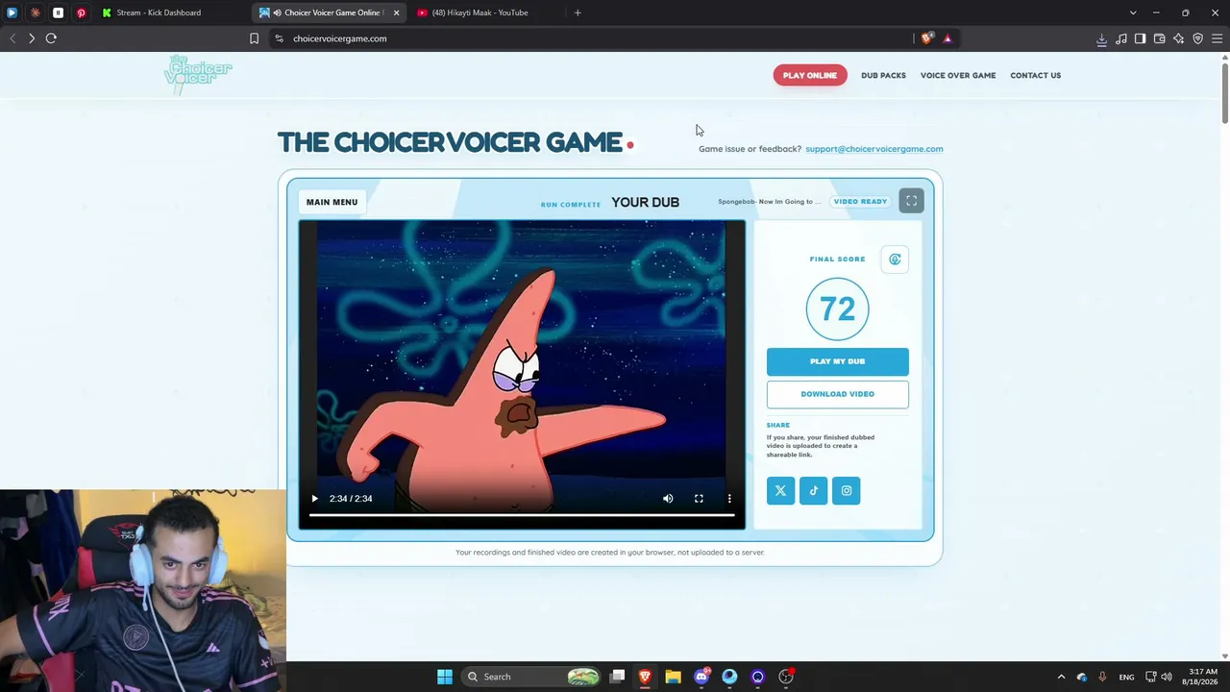Play the dubbed video
This screenshot has width=1230, height=692.
pos(314,499)
